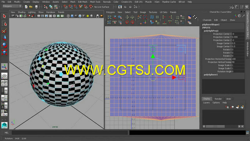
Task: Toggle use all lights yellow bulb
Action: pyautogui.click(x=87, y=16)
